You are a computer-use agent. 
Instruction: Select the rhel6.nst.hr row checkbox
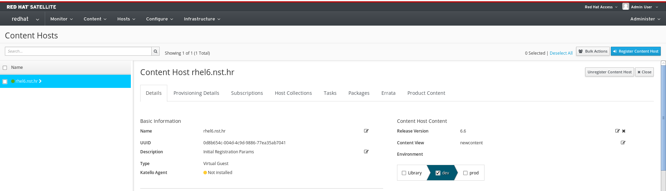click(5, 82)
